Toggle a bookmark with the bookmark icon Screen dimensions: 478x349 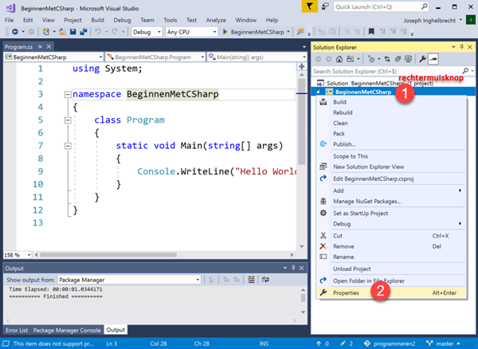(x=371, y=31)
